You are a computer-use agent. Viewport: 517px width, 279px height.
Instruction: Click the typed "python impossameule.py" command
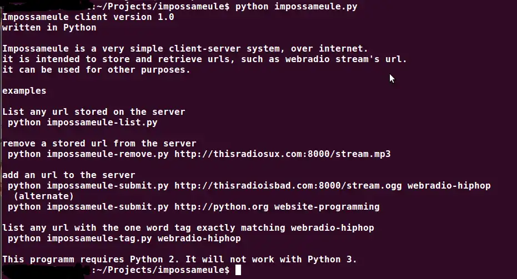pos(296,7)
